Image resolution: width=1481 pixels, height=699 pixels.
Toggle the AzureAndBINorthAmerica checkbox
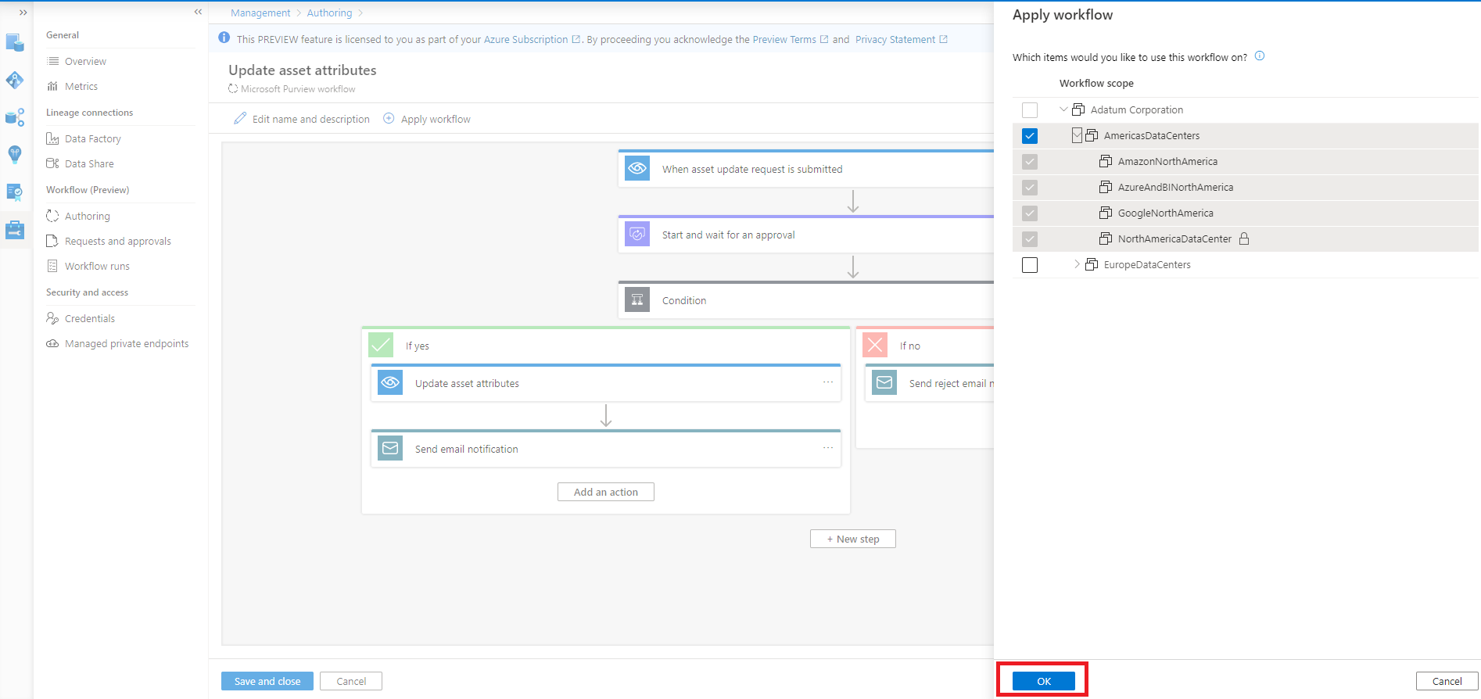tap(1030, 188)
